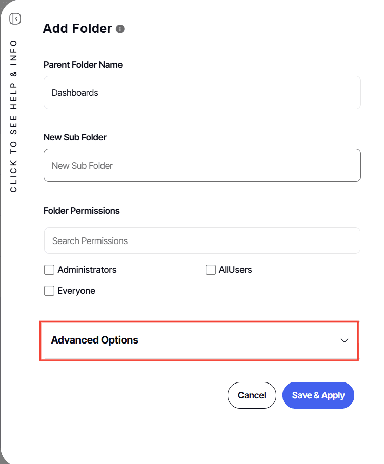384x464 pixels.
Task: Select the Parent Folder field showing Dashboards
Action: coord(202,93)
